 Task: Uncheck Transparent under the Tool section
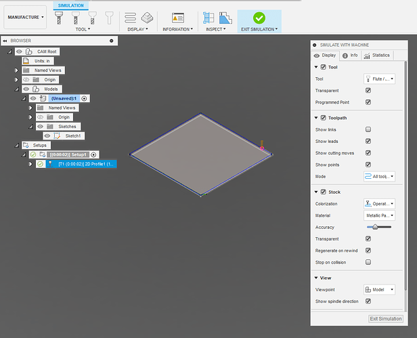point(368,91)
